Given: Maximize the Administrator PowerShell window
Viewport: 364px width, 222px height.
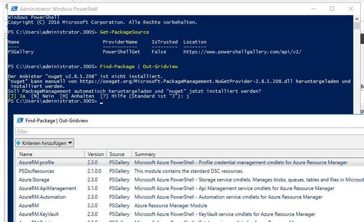Looking at the screenshot, I should (332, 9).
